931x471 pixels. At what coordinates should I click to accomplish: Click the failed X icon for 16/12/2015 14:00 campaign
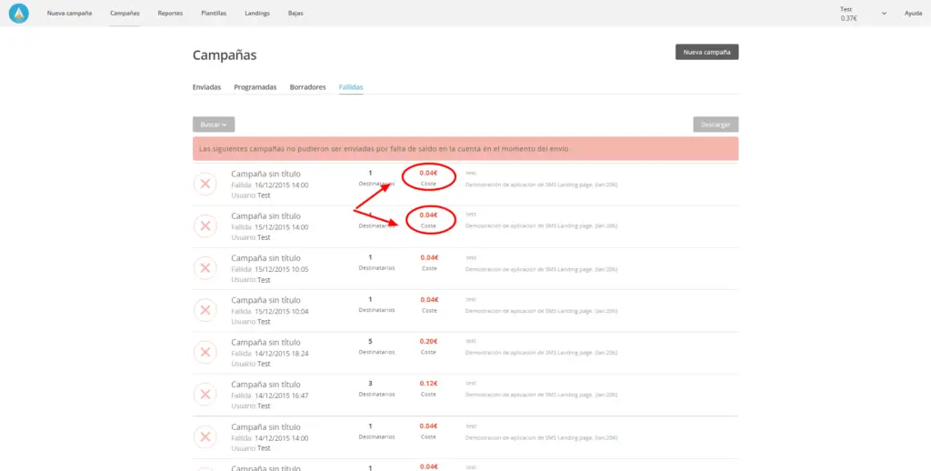coord(205,184)
